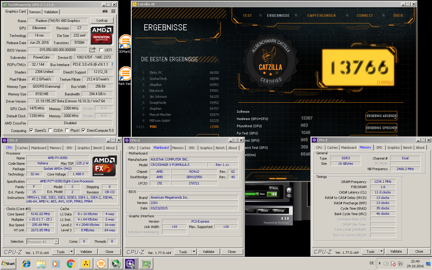
Task: Switch to the orange 3DMark taskbar icon
Action: click(101, 264)
